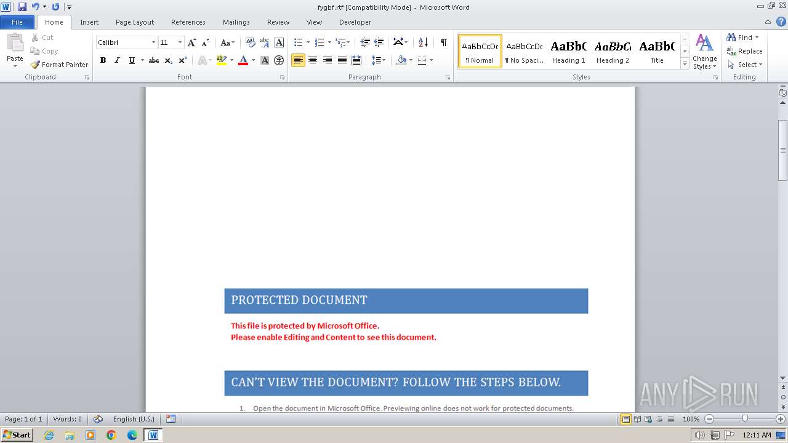Click the Shading paint bucket icon
Viewport: 788px width, 443px height.
(x=401, y=60)
